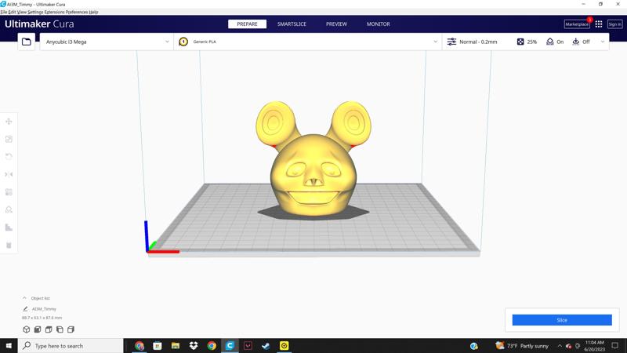Open the Preferences menu
The height and width of the screenshot is (353, 627).
pyautogui.click(x=77, y=12)
